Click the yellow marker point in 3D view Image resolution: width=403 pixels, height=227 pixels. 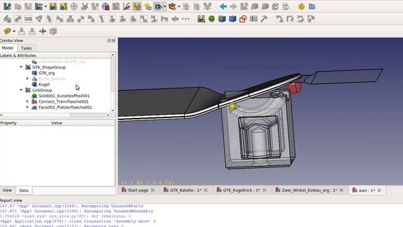pos(232,106)
